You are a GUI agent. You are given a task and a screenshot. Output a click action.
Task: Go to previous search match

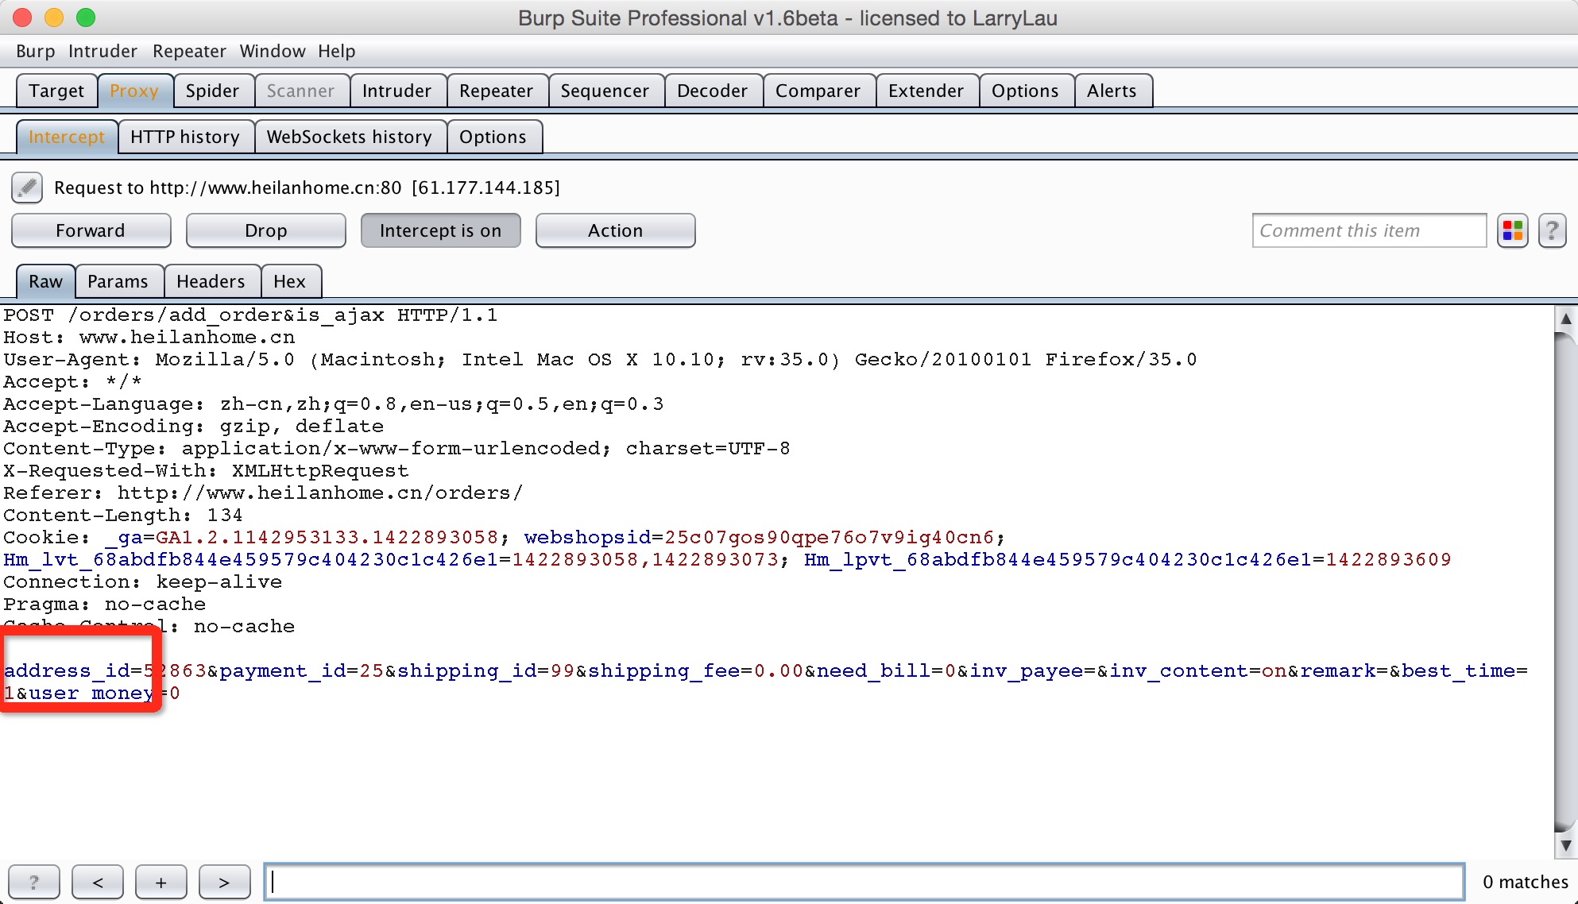[98, 882]
